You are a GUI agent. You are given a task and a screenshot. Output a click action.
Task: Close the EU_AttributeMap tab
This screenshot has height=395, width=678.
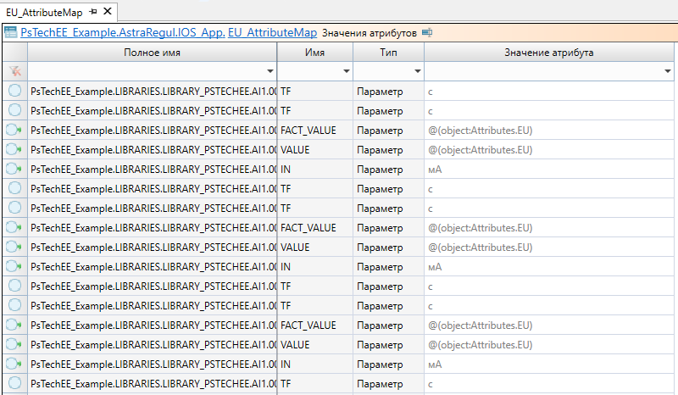coord(108,11)
